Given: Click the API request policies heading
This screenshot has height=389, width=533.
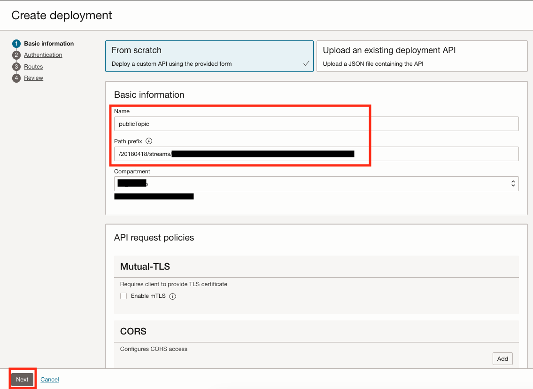Looking at the screenshot, I should (x=154, y=237).
